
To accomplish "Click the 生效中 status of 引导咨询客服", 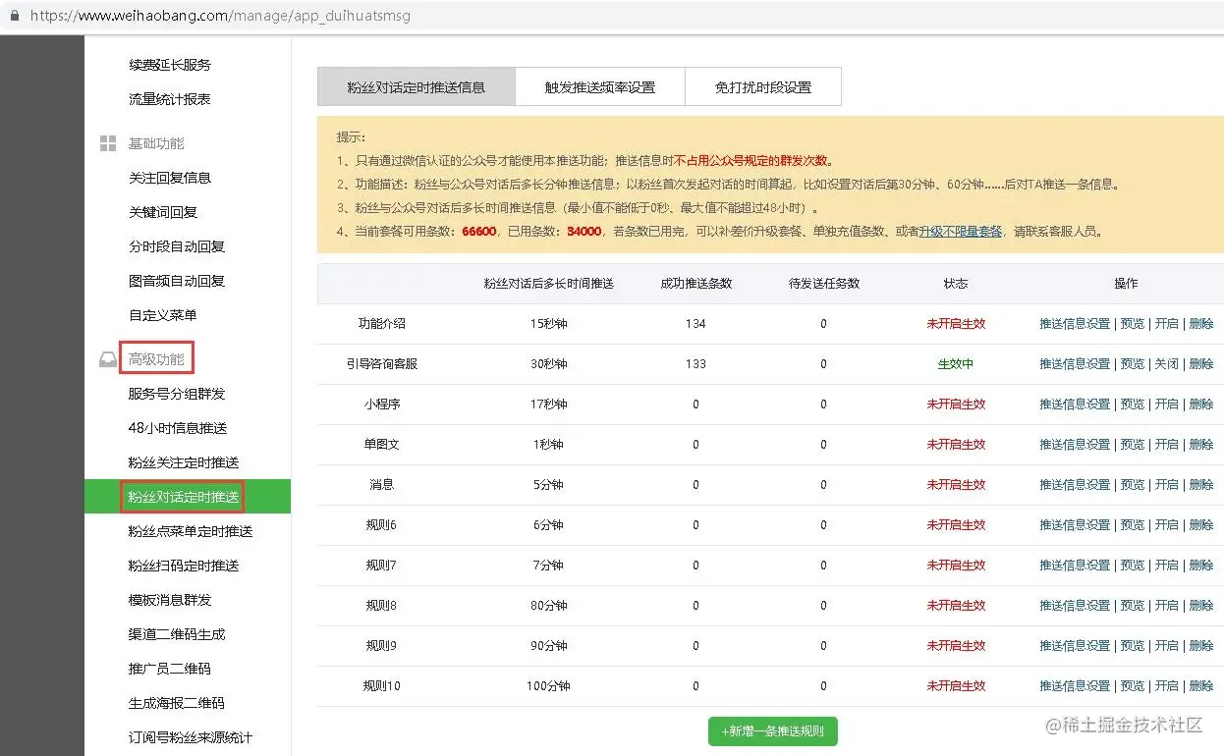I will click(x=956, y=363).
